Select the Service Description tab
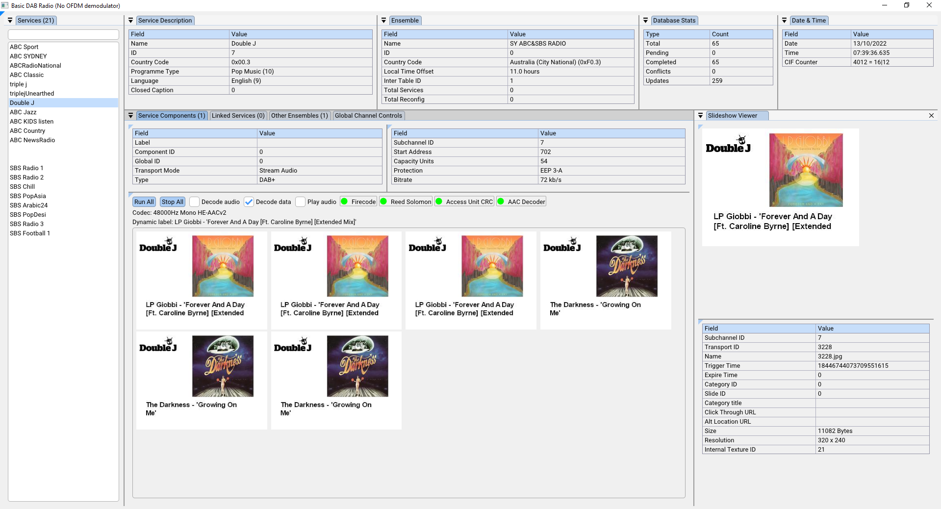941x509 pixels. [x=165, y=21]
